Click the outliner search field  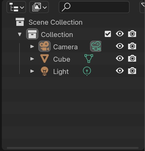94,7
